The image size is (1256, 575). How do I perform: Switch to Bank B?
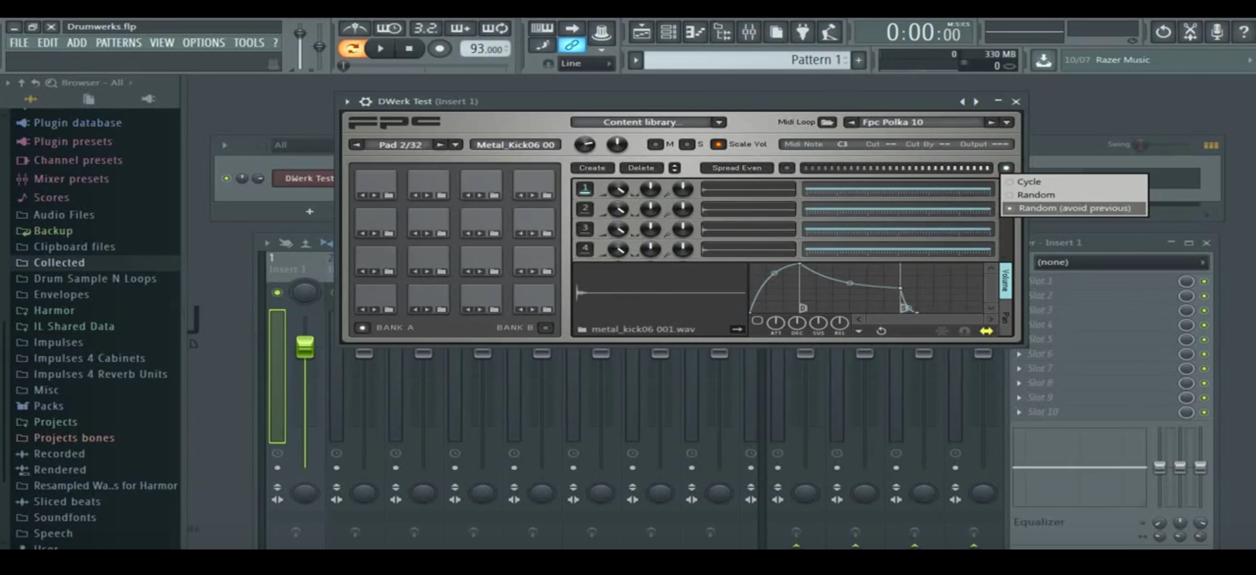(x=545, y=328)
